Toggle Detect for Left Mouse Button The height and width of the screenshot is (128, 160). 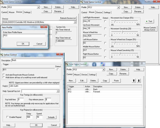tap(105, 43)
